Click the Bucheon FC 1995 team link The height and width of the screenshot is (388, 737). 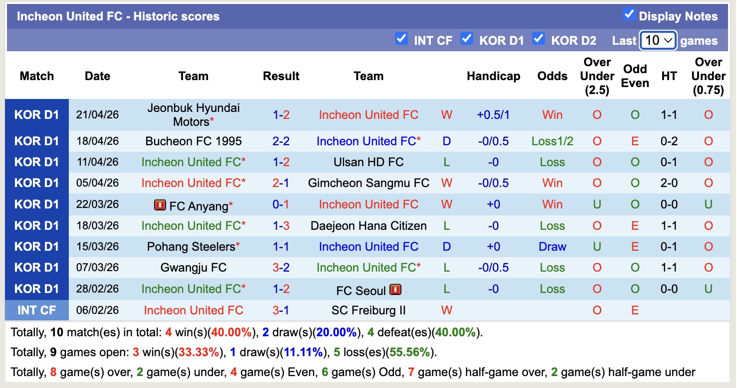[x=193, y=141]
